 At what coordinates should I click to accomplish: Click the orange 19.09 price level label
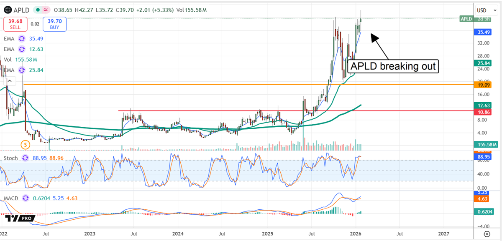[483, 85]
